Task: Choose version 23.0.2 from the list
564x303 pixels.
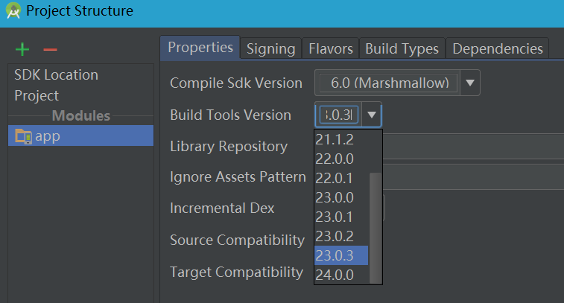Action: (335, 236)
